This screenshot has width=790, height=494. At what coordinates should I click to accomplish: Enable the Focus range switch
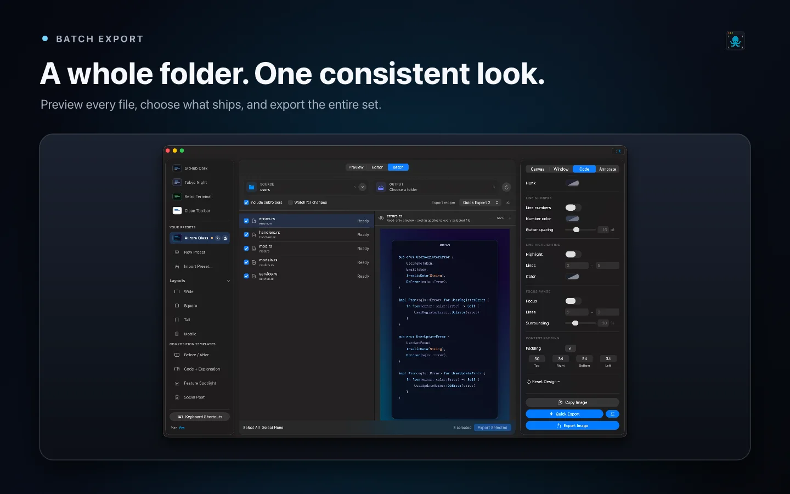(573, 301)
